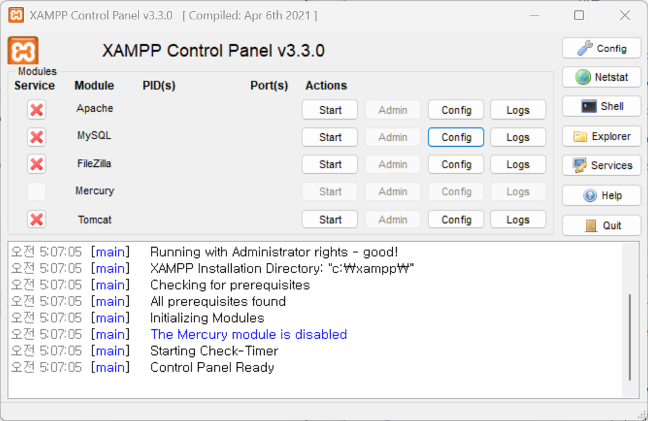This screenshot has height=421, width=648.
Task: Open the Apache Config menu
Action: tap(456, 110)
